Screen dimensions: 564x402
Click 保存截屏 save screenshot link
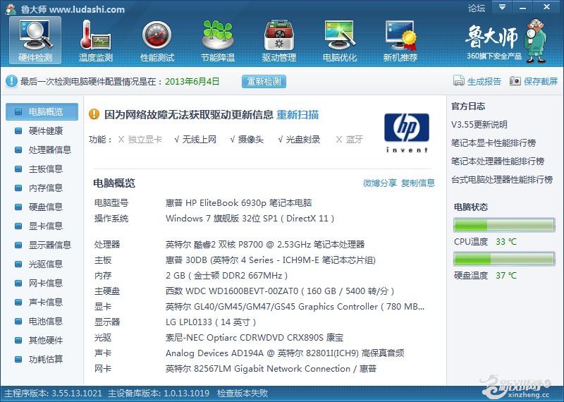[x=541, y=81]
